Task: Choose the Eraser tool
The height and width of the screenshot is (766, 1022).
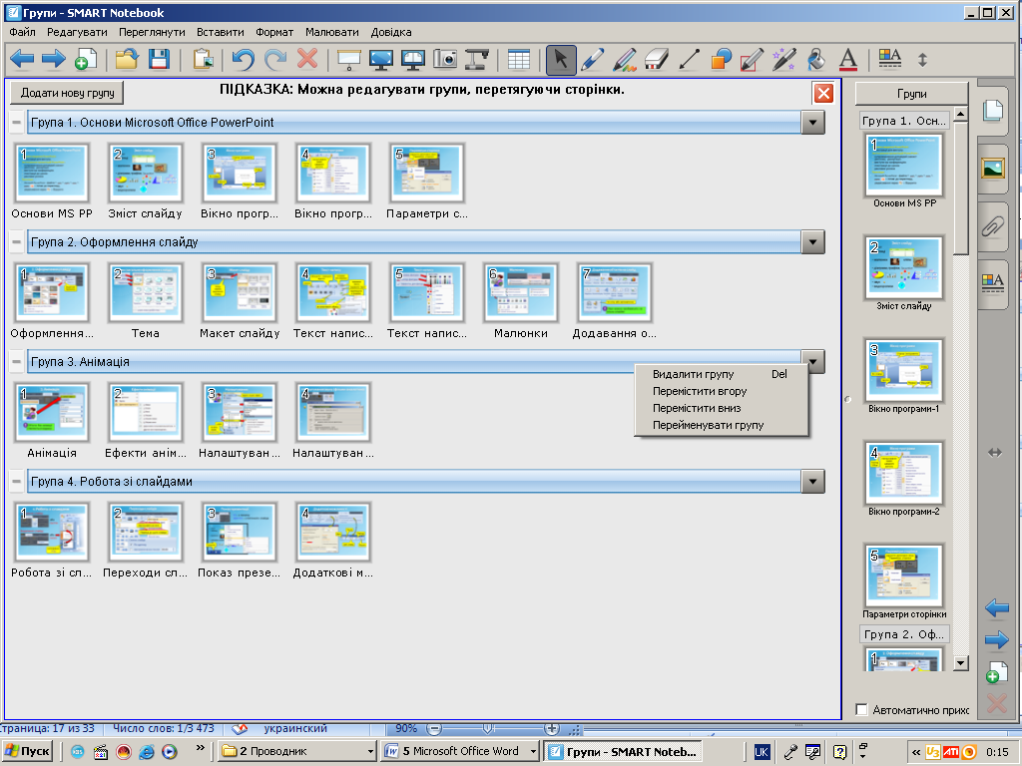Action: pyautogui.click(x=657, y=60)
